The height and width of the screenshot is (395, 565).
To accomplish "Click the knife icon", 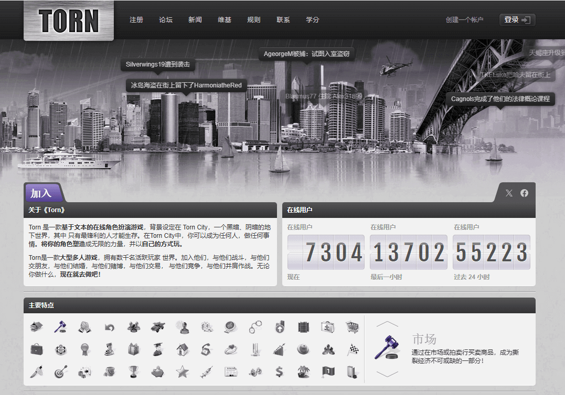I will tap(36, 371).
